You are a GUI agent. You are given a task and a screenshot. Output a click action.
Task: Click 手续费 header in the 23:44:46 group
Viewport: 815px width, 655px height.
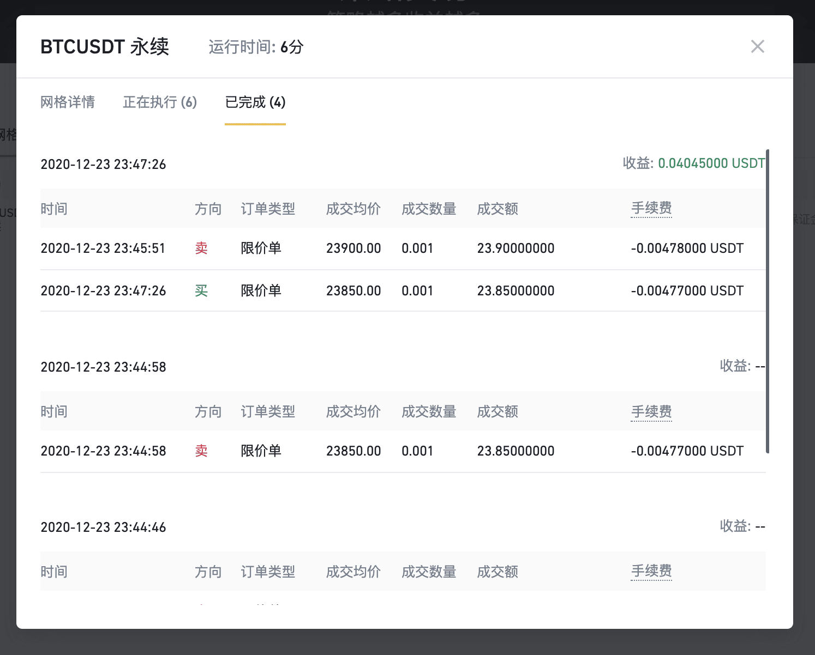point(651,571)
